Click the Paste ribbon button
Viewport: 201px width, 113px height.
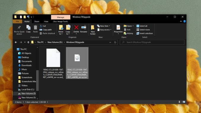tap(35, 29)
